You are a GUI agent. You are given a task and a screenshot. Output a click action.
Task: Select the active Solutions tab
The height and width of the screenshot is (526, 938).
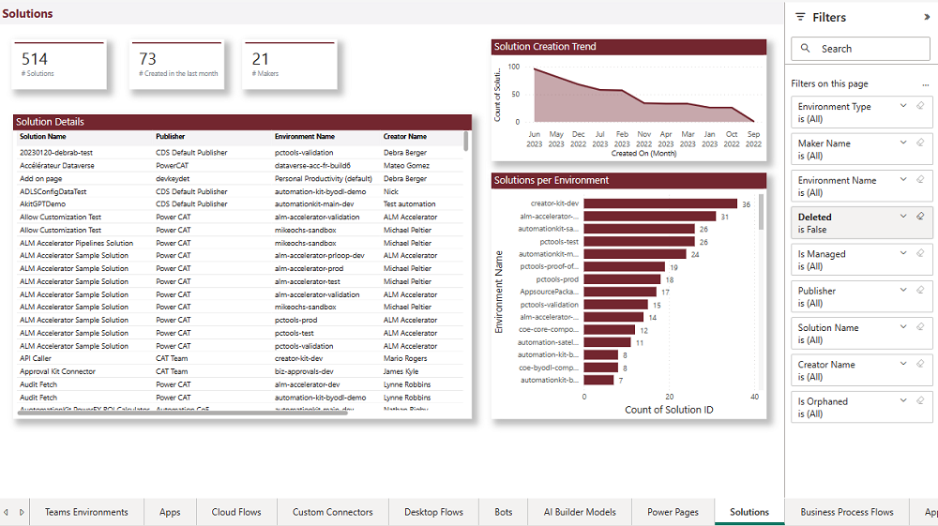[x=749, y=512]
